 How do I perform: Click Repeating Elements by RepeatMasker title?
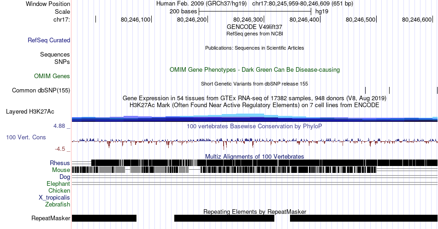pyautogui.click(x=255, y=212)
